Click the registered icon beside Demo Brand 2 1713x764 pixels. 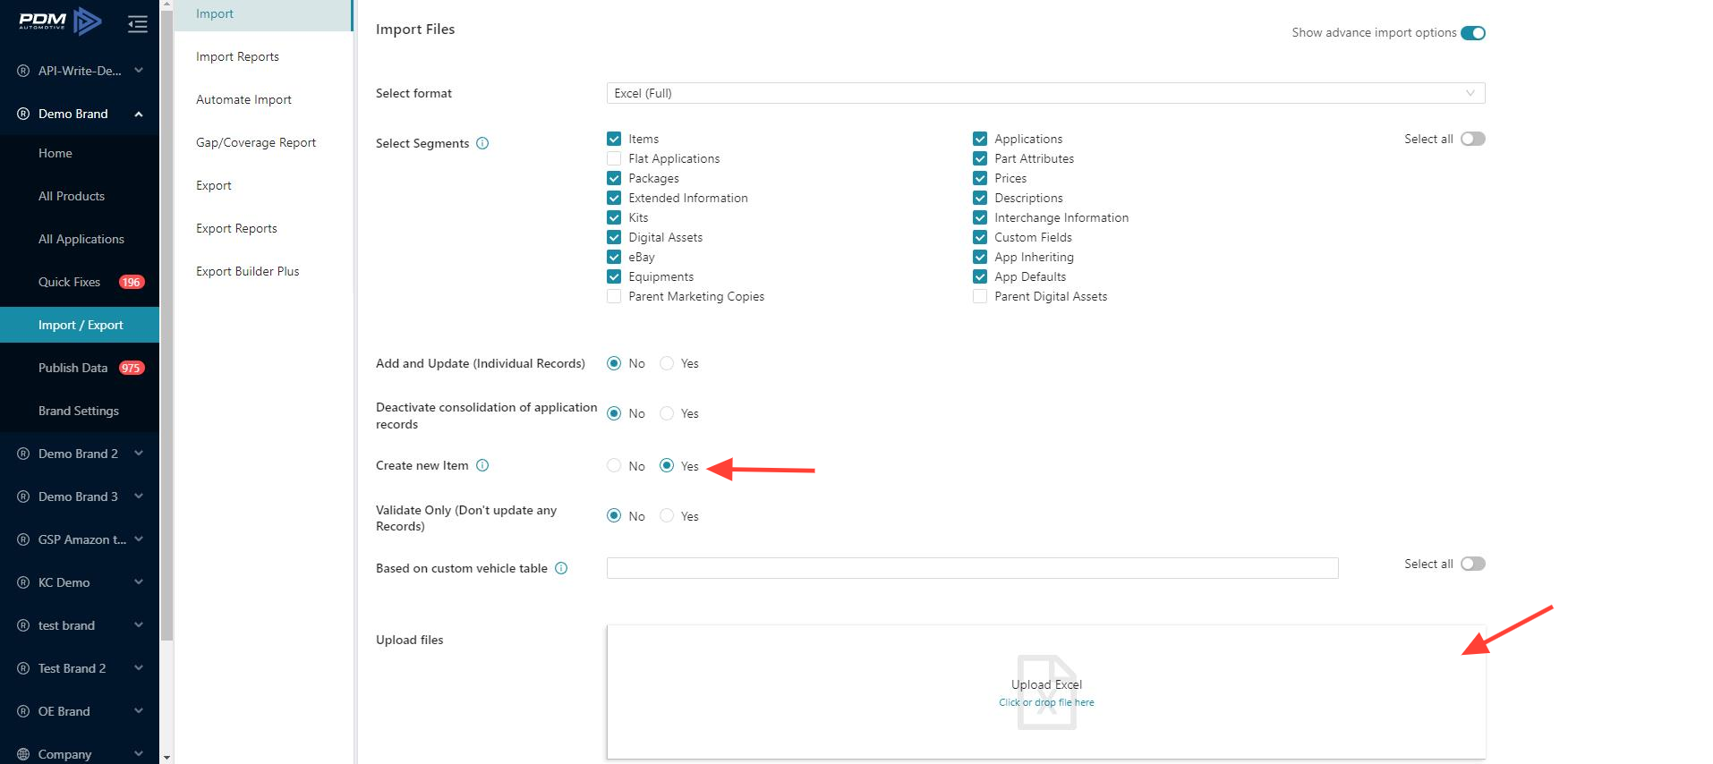pos(23,454)
